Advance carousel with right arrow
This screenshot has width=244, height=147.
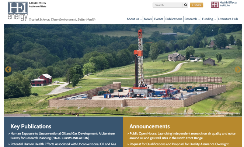tap(238, 69)
